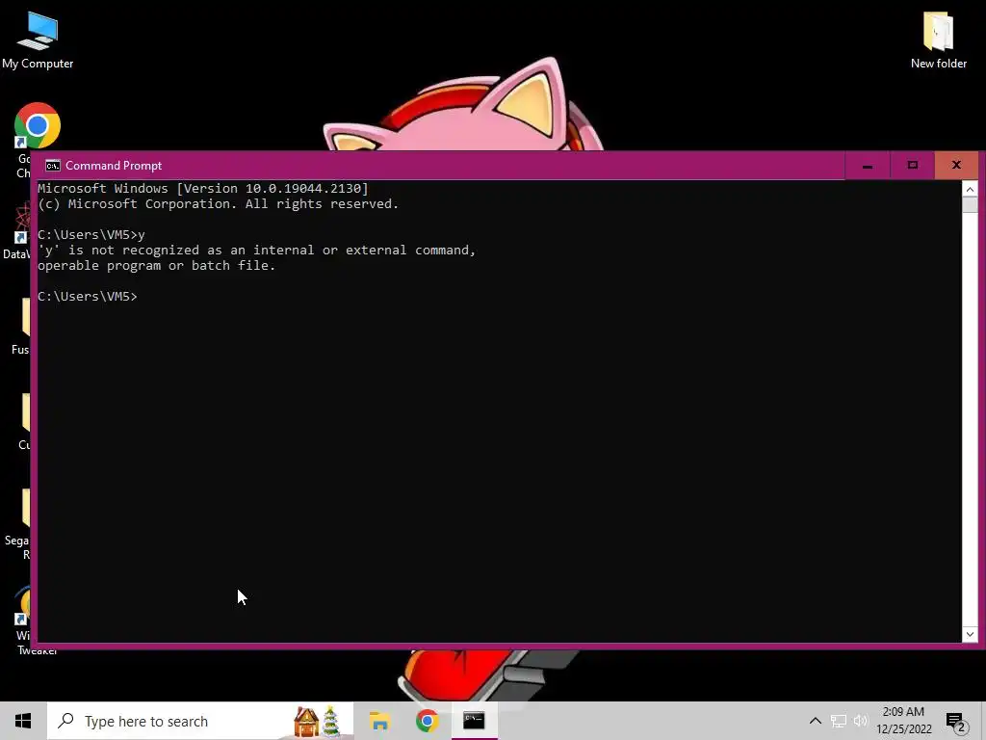Screen dimensions: 986x740
Task: Click the taskbar search box
Action: [x=200, y=721]
